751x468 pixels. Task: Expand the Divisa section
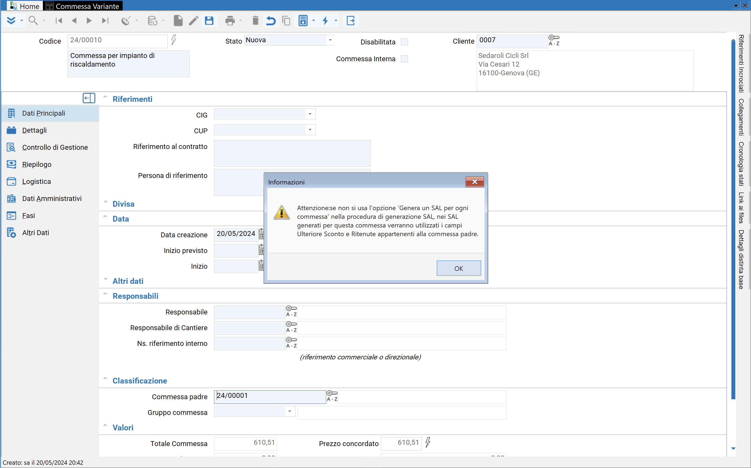[x=106, y=202]
